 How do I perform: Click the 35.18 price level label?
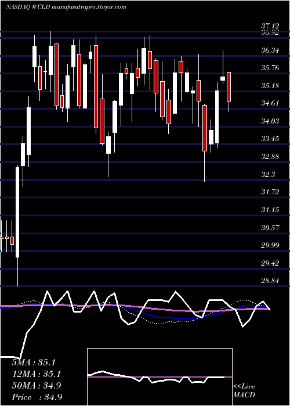pos(270,85)
